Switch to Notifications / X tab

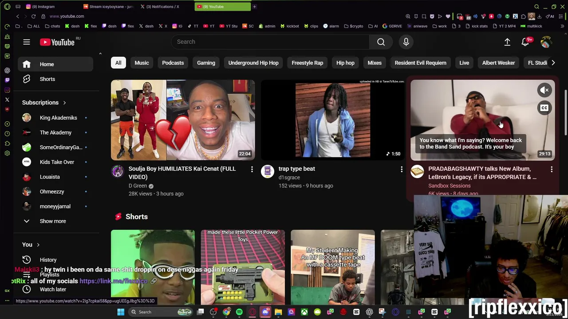pos(166,7)
